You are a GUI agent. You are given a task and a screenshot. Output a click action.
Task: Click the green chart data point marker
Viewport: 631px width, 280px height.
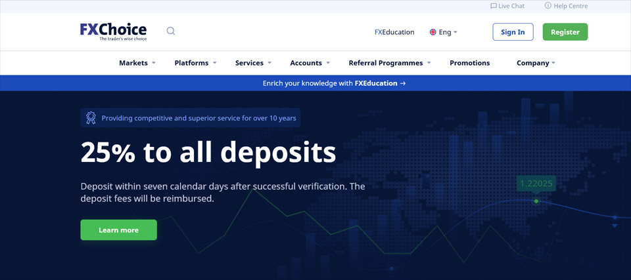(x=536, y=201)
